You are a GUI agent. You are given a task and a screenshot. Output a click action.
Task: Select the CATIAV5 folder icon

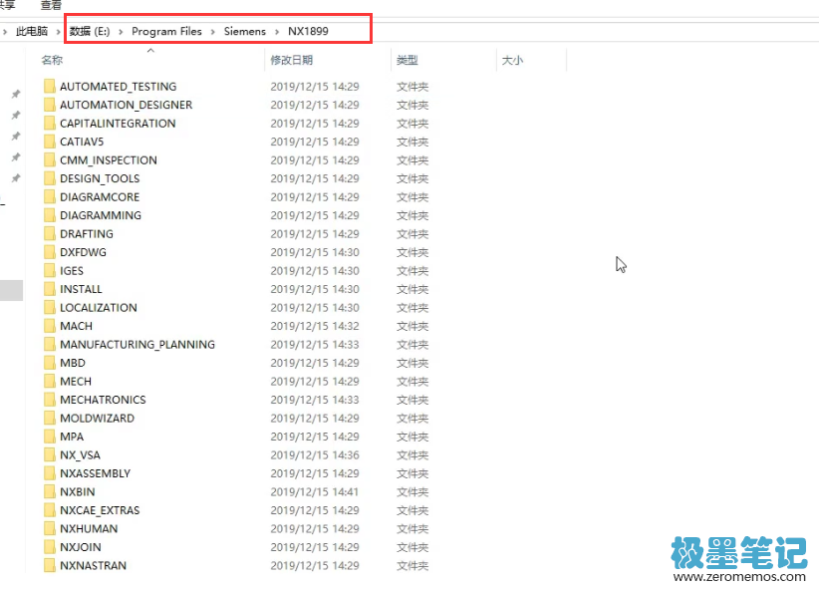(x=50, y=142)
